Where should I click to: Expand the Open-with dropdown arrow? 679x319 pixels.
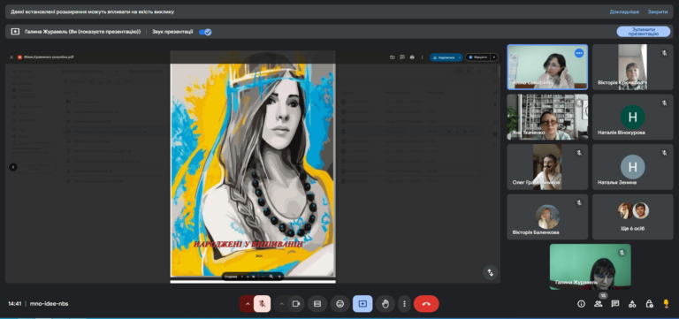(494, 57)
